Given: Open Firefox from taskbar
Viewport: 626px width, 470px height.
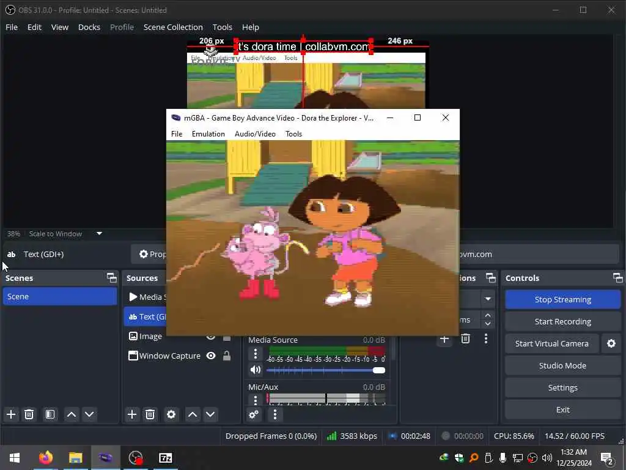Looking at the screenshot, I should 45,458.
